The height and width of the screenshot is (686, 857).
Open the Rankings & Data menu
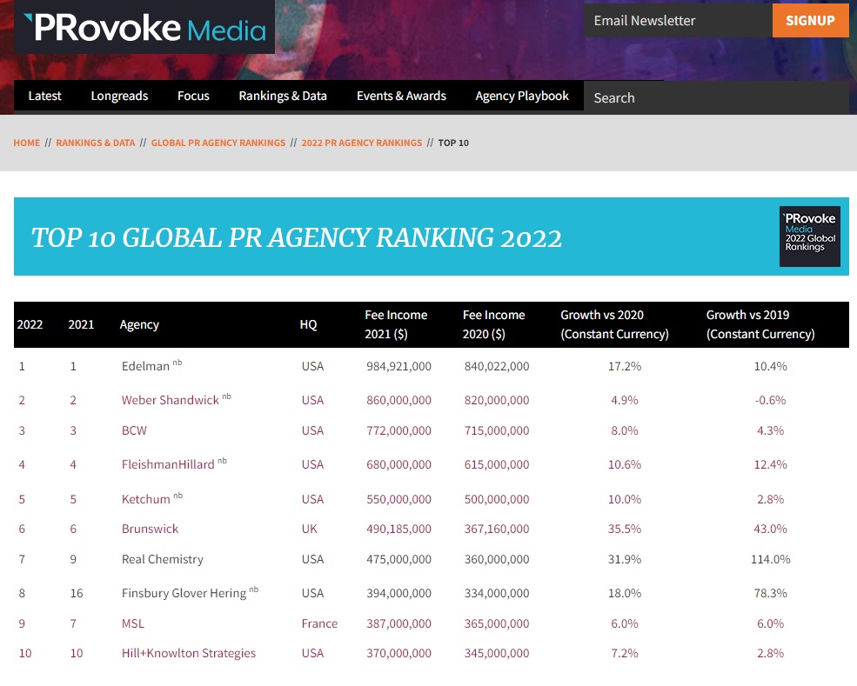coord(283,96)
